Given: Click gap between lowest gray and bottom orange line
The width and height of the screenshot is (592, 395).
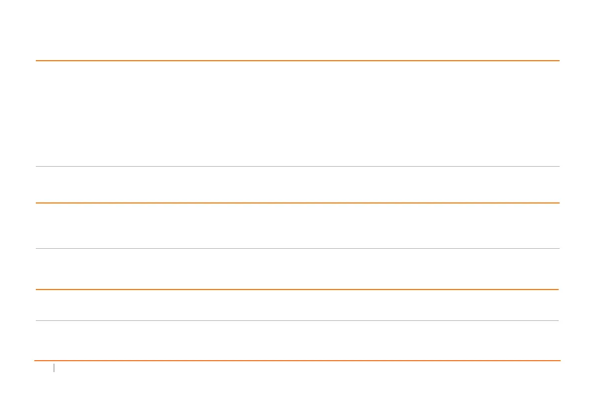Looking at the screenshot, I should (297, 340).
